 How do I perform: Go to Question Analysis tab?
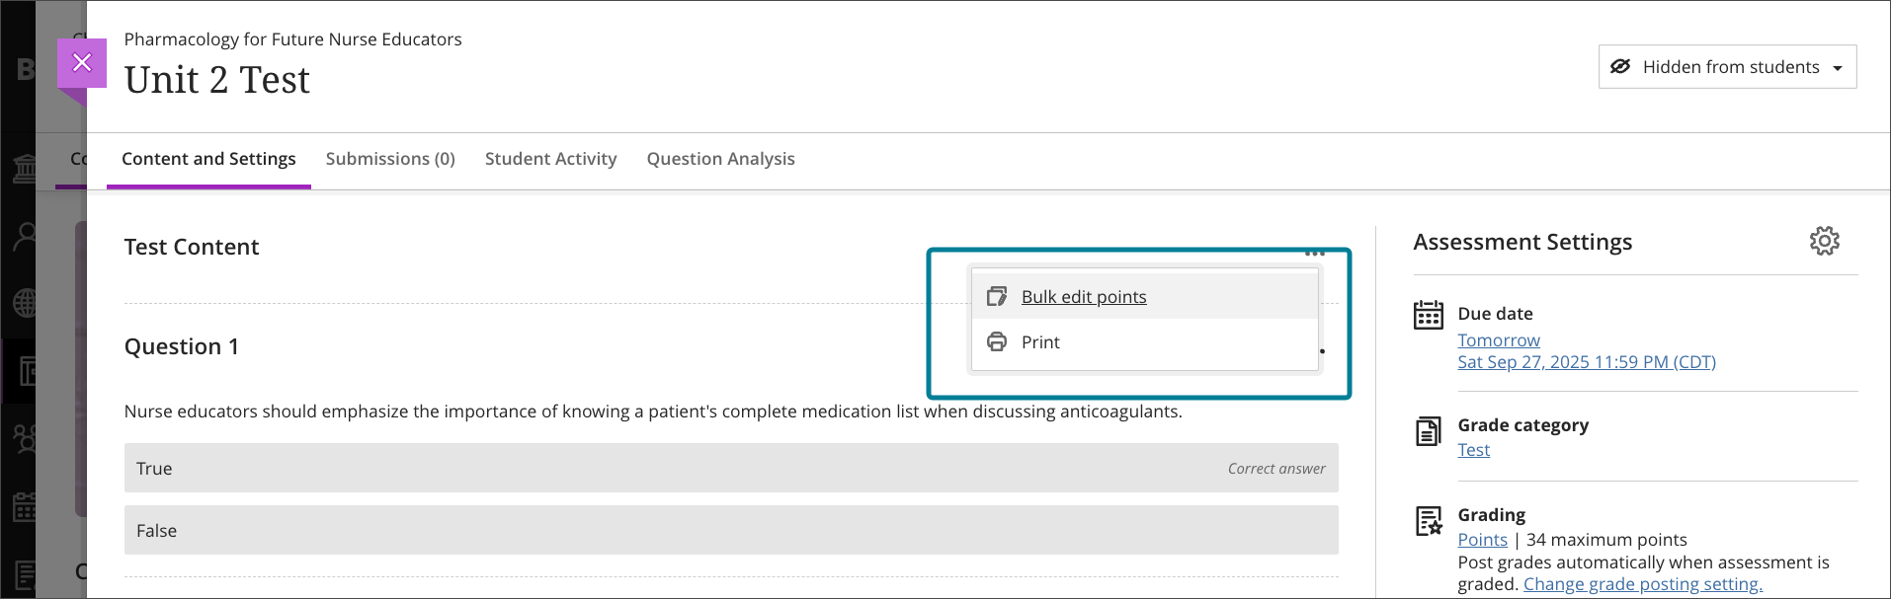(720, 159)
